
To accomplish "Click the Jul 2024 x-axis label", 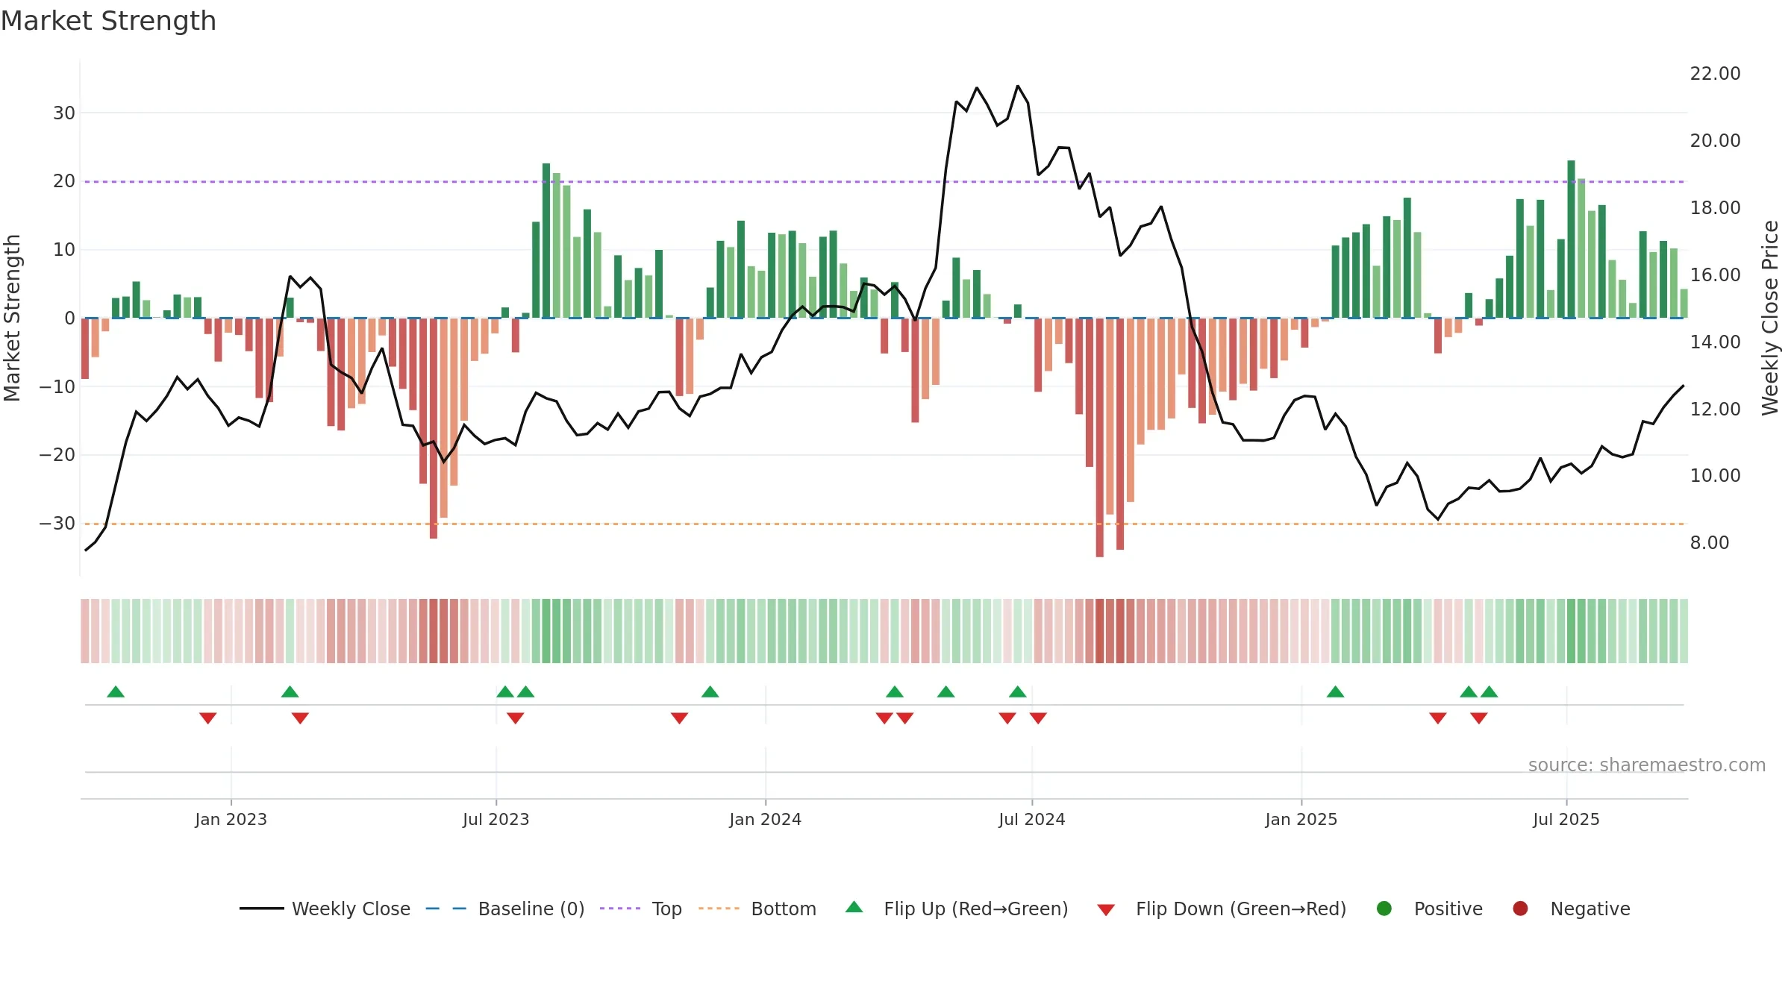I will tap(1031, 820).
